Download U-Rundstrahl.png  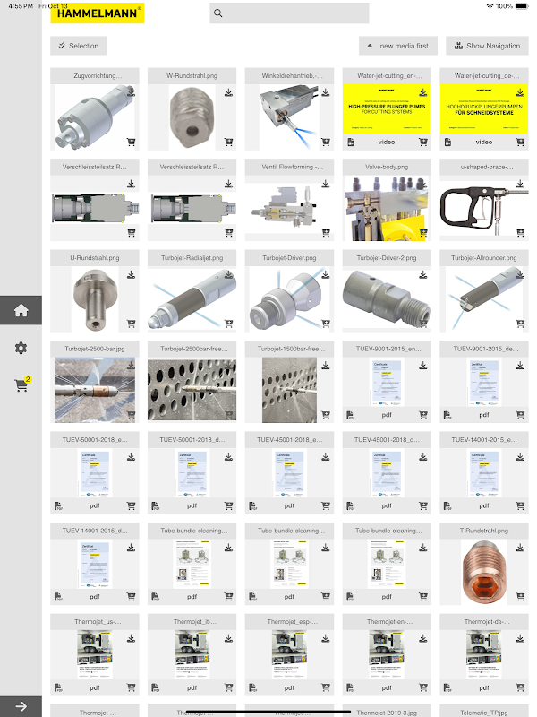pyautogui.click(x=131, y=274)
